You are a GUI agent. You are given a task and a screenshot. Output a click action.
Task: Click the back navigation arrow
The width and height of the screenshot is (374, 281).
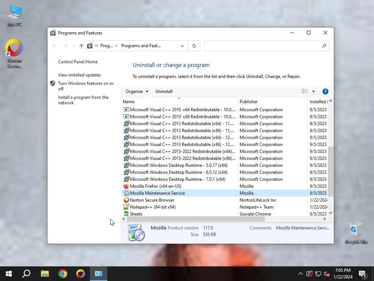(x=54, y=46)
